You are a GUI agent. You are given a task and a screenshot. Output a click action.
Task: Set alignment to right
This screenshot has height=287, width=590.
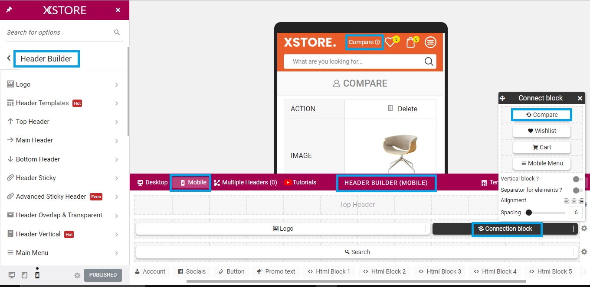[580, 201]
